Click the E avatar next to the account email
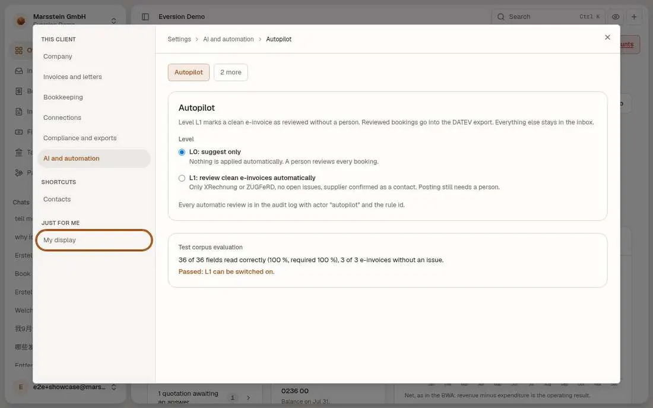This screenshot has width=653, height=408. [x=21, y=387]
